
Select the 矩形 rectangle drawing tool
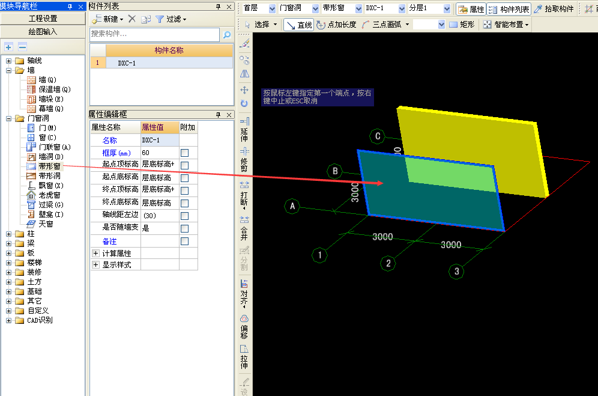tap(462, 25)
